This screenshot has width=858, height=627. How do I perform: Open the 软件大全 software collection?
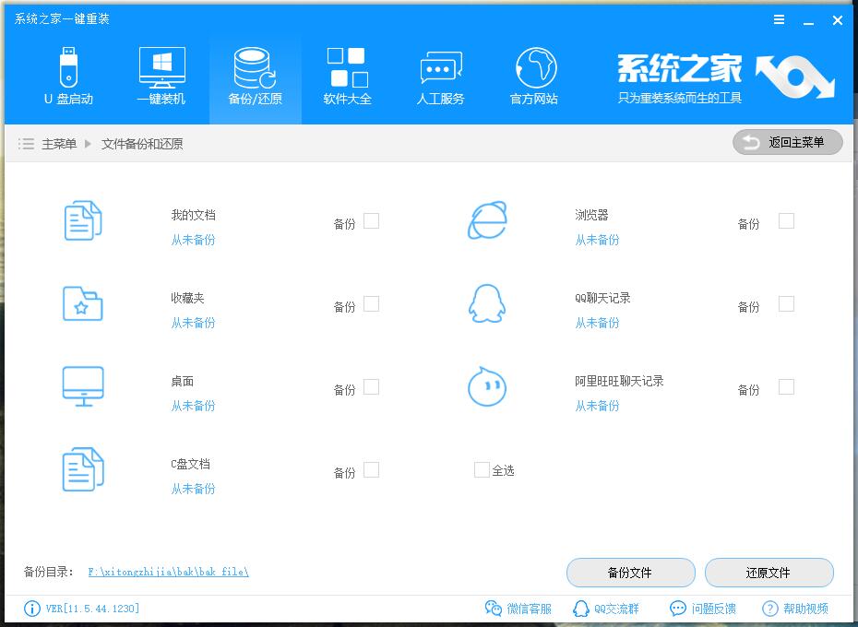pos(347,77)
